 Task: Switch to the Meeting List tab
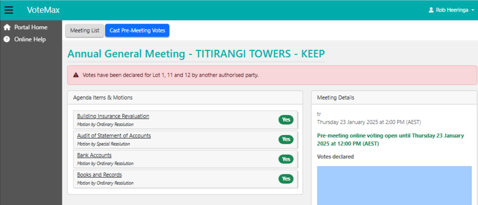pos(85,30)
